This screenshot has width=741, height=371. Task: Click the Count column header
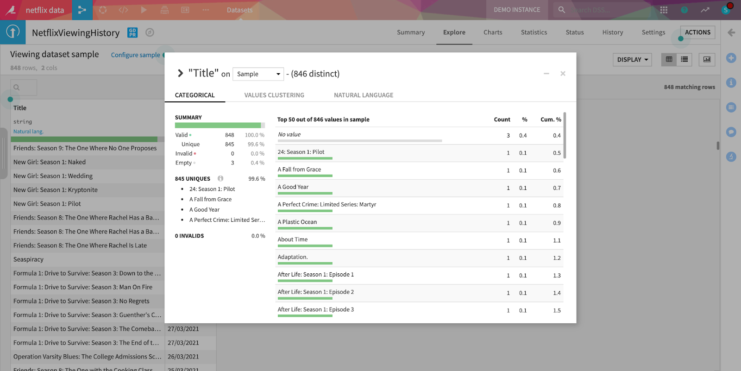pos(502,119)
